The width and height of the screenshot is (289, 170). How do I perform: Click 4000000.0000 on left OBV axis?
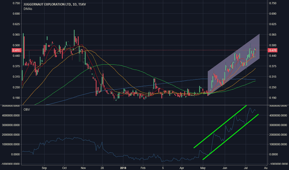[11, 115]
